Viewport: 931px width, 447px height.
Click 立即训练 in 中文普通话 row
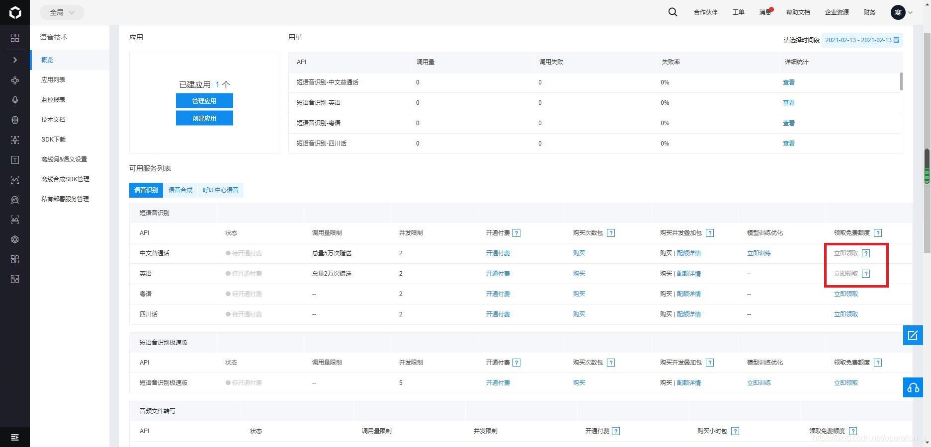(x=759, y=253)
